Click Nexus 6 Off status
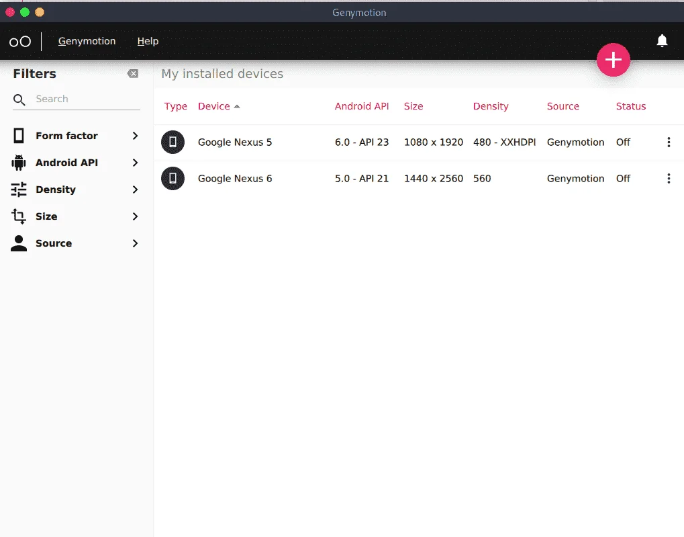Screen dimensions: 684x537 click(623, 179)
